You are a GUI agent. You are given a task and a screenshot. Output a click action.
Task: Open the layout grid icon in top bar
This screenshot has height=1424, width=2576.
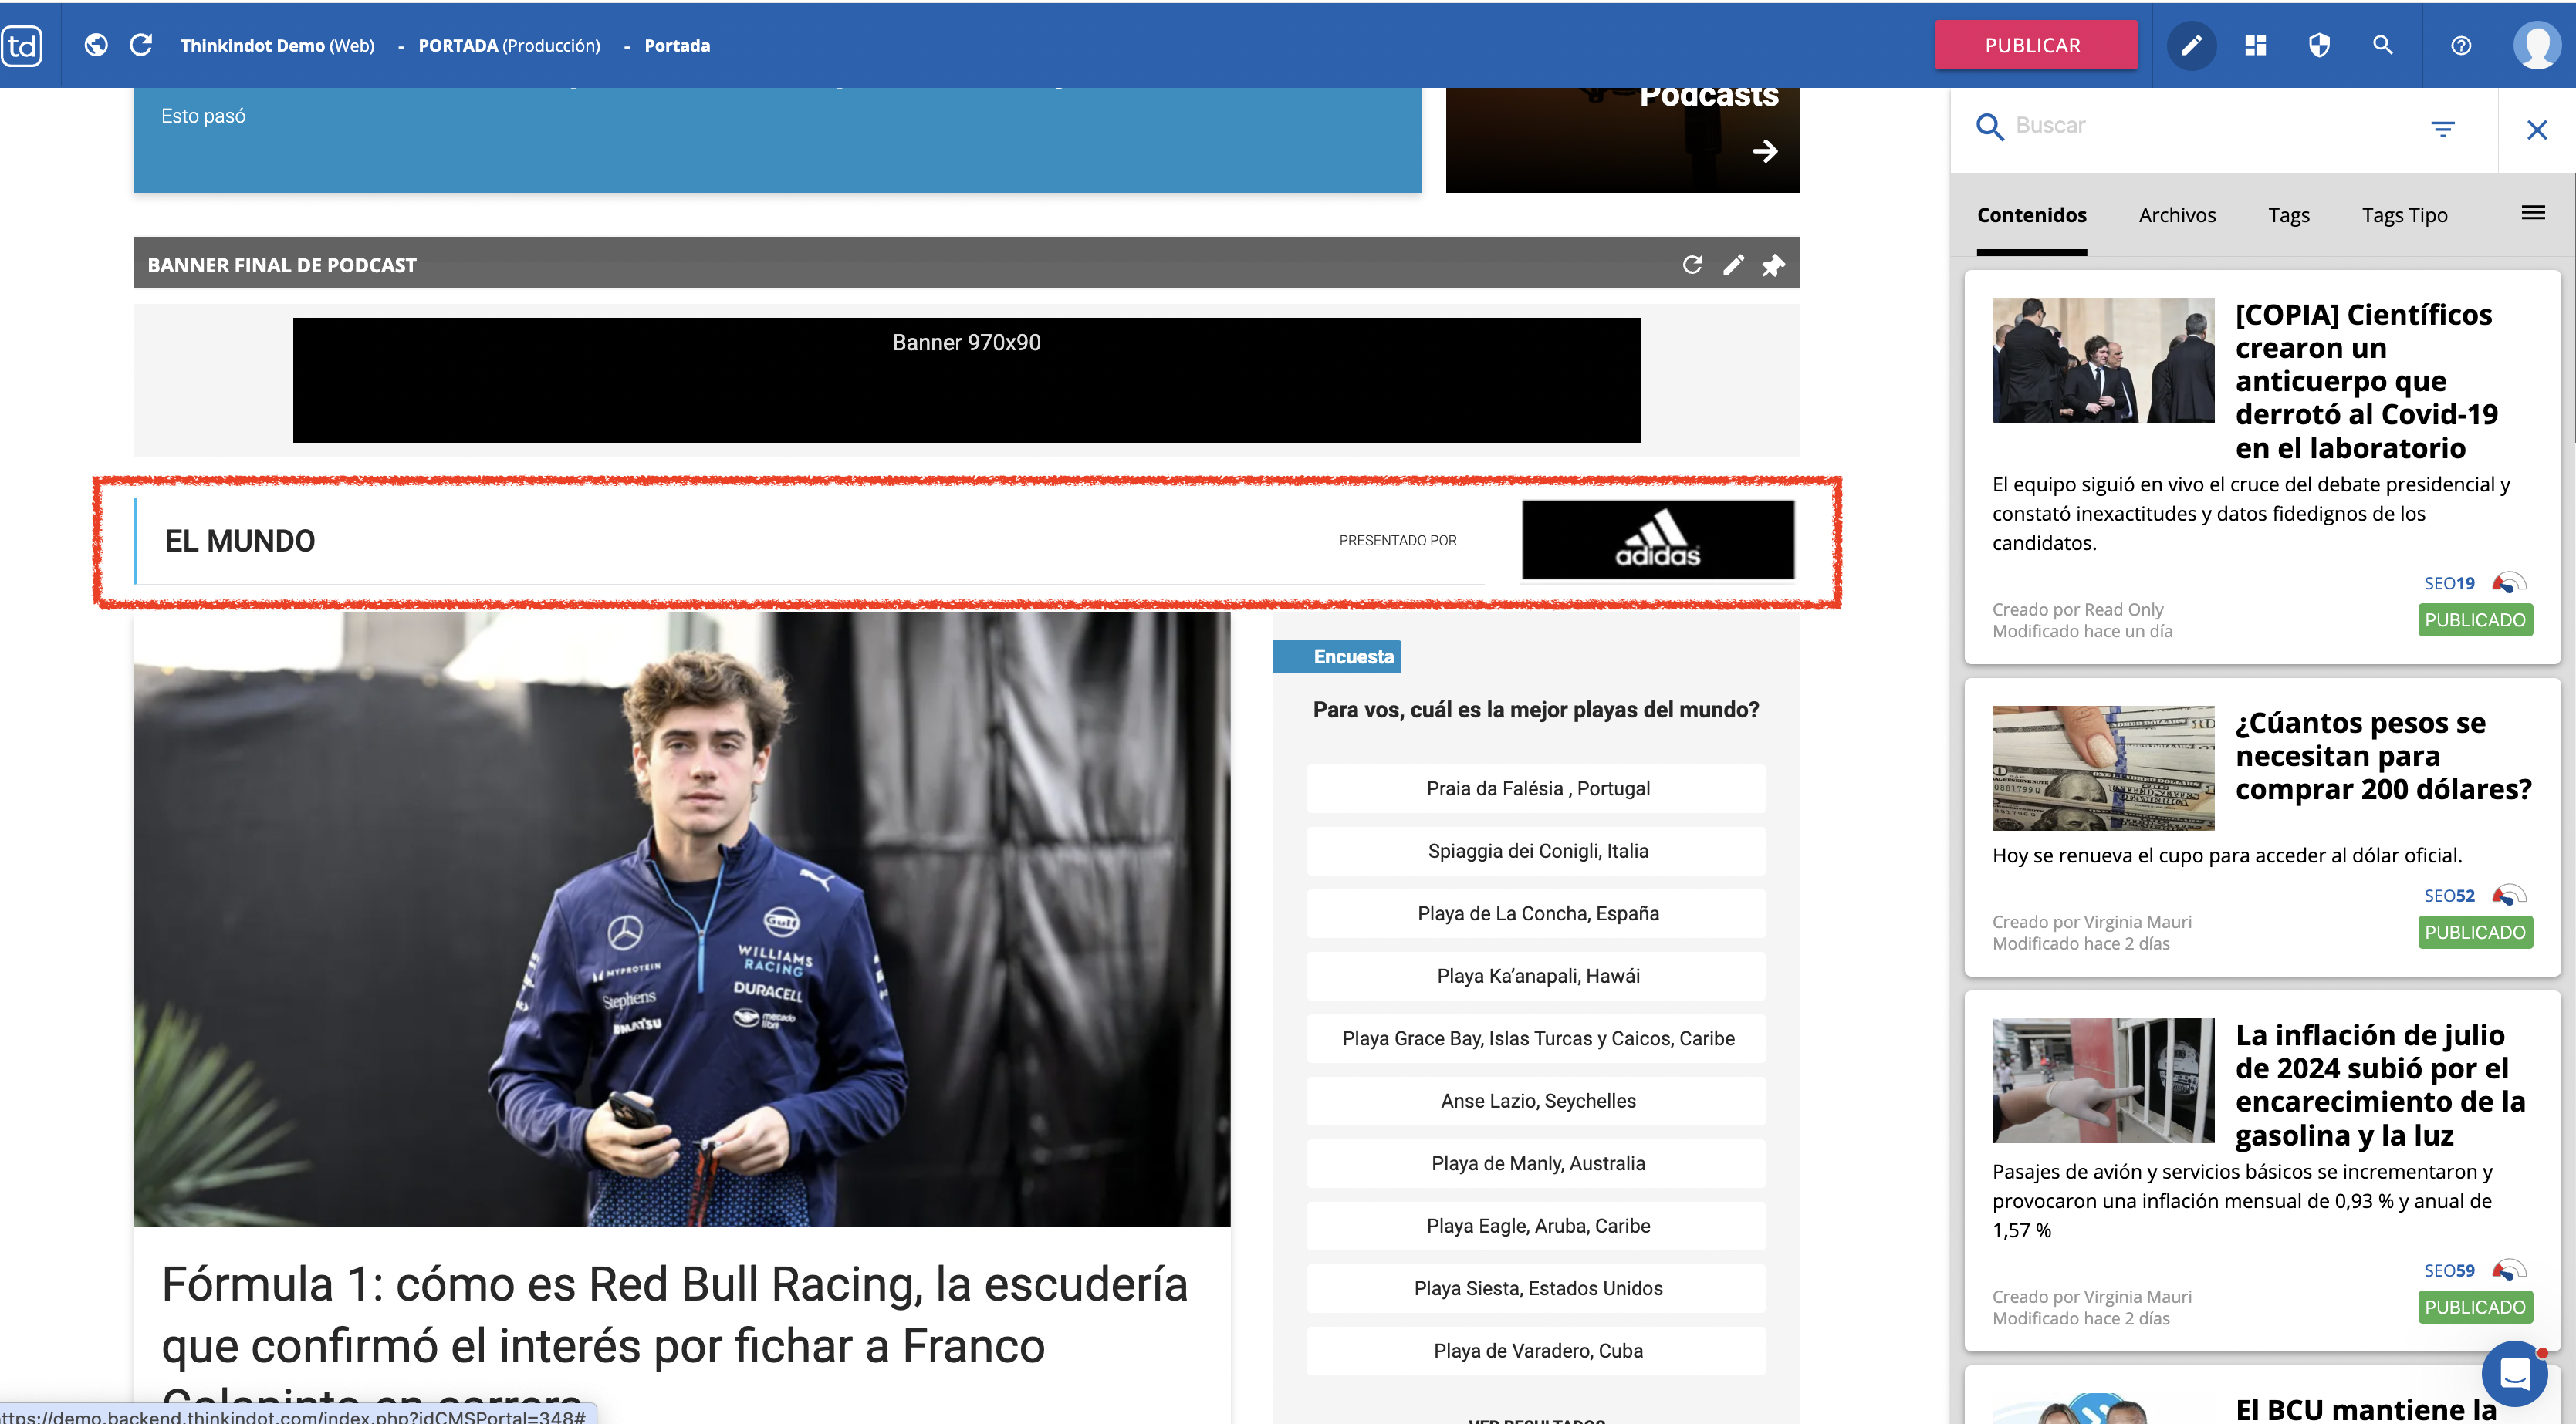click(2255, 45)
